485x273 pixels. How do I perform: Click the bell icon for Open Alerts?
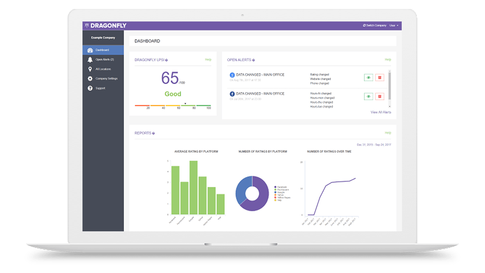(90, 59)
